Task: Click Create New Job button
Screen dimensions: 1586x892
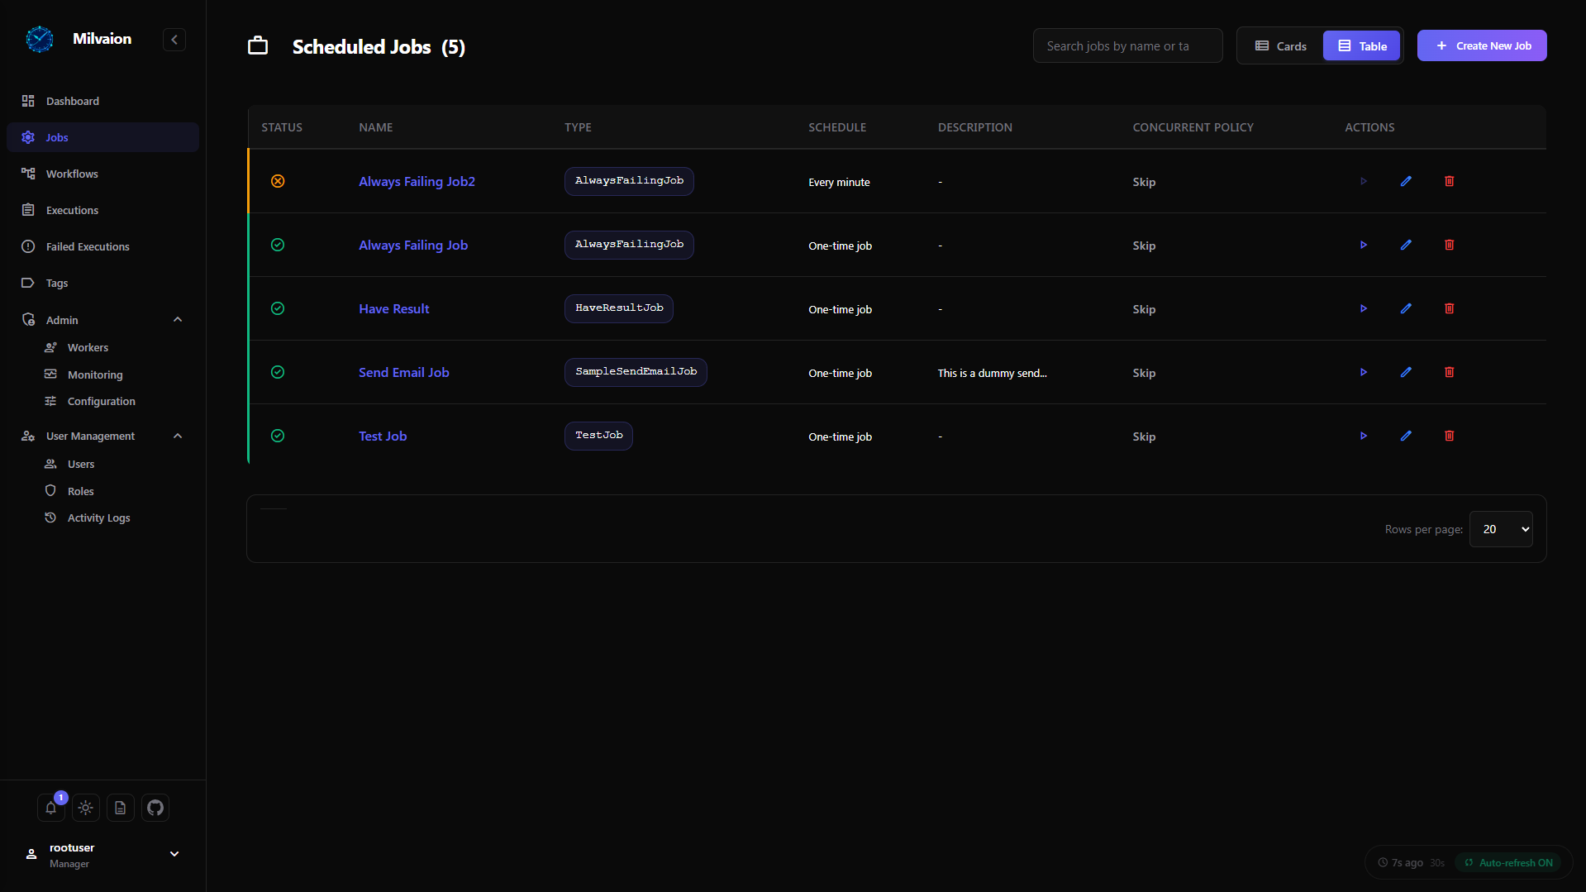Action: pos(1482,45)
